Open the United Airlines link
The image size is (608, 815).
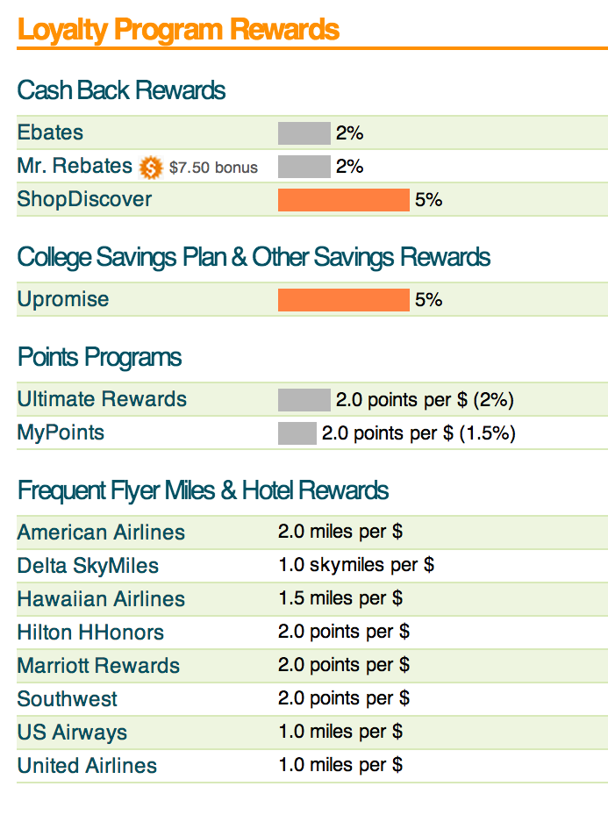click(88, 766)
